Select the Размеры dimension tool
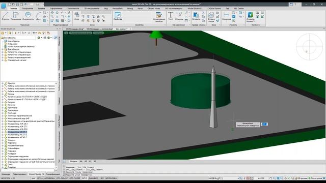The width and height of the screenshot is (326, 183). 179,16
